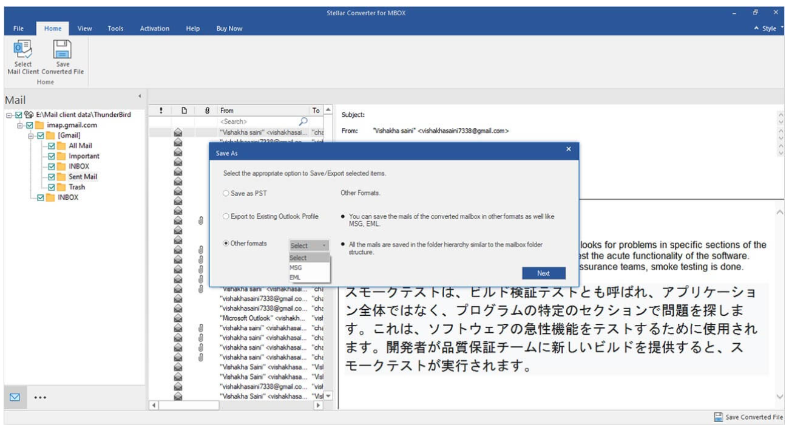
Task: Sort the mail list by From column
Action: click(263, 111)
